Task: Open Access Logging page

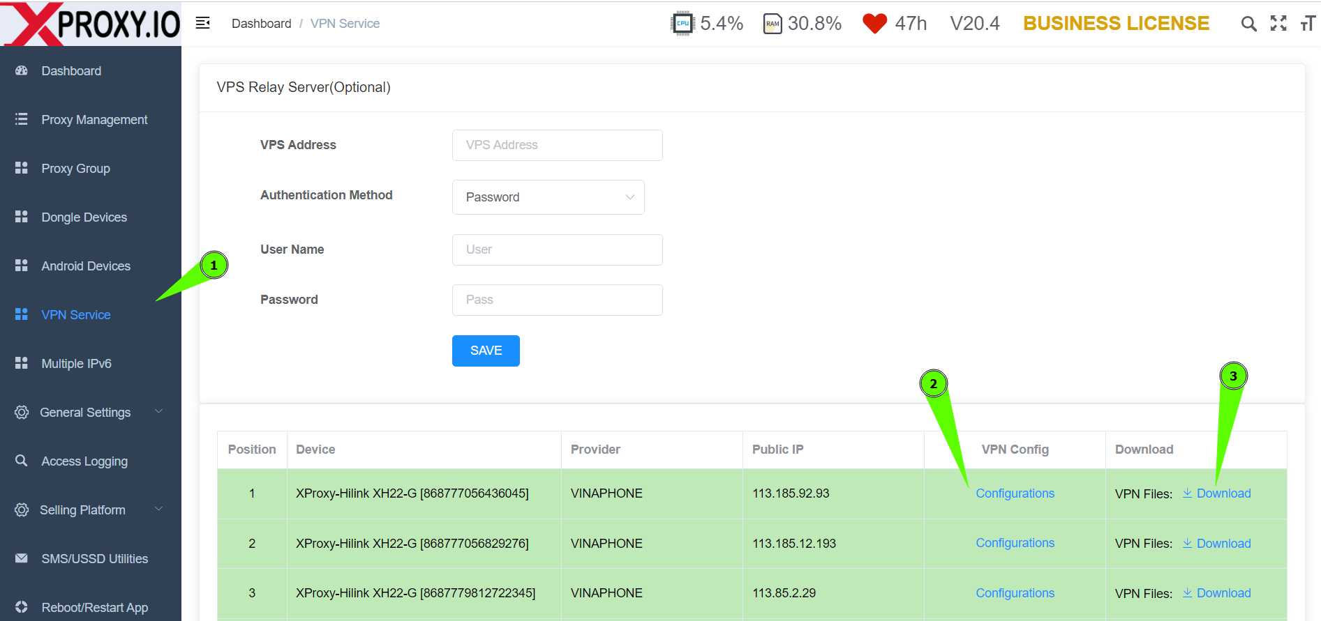Action: pos(84,461)
